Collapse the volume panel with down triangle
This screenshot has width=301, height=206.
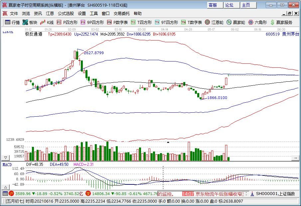[x=6, y=158]
